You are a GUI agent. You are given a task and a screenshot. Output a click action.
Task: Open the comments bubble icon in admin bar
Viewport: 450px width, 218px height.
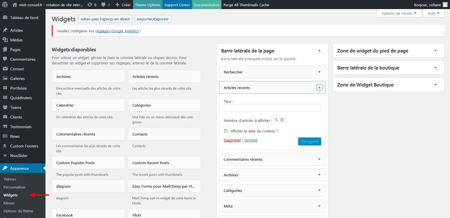click(103, 5)
